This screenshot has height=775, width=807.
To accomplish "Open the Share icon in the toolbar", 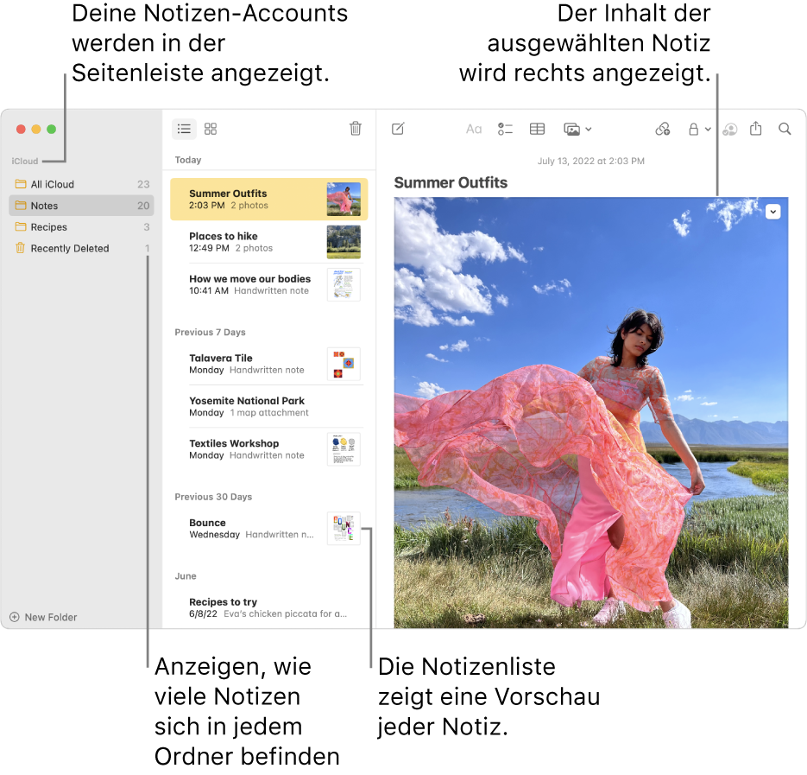I will (x=757, y=129).
